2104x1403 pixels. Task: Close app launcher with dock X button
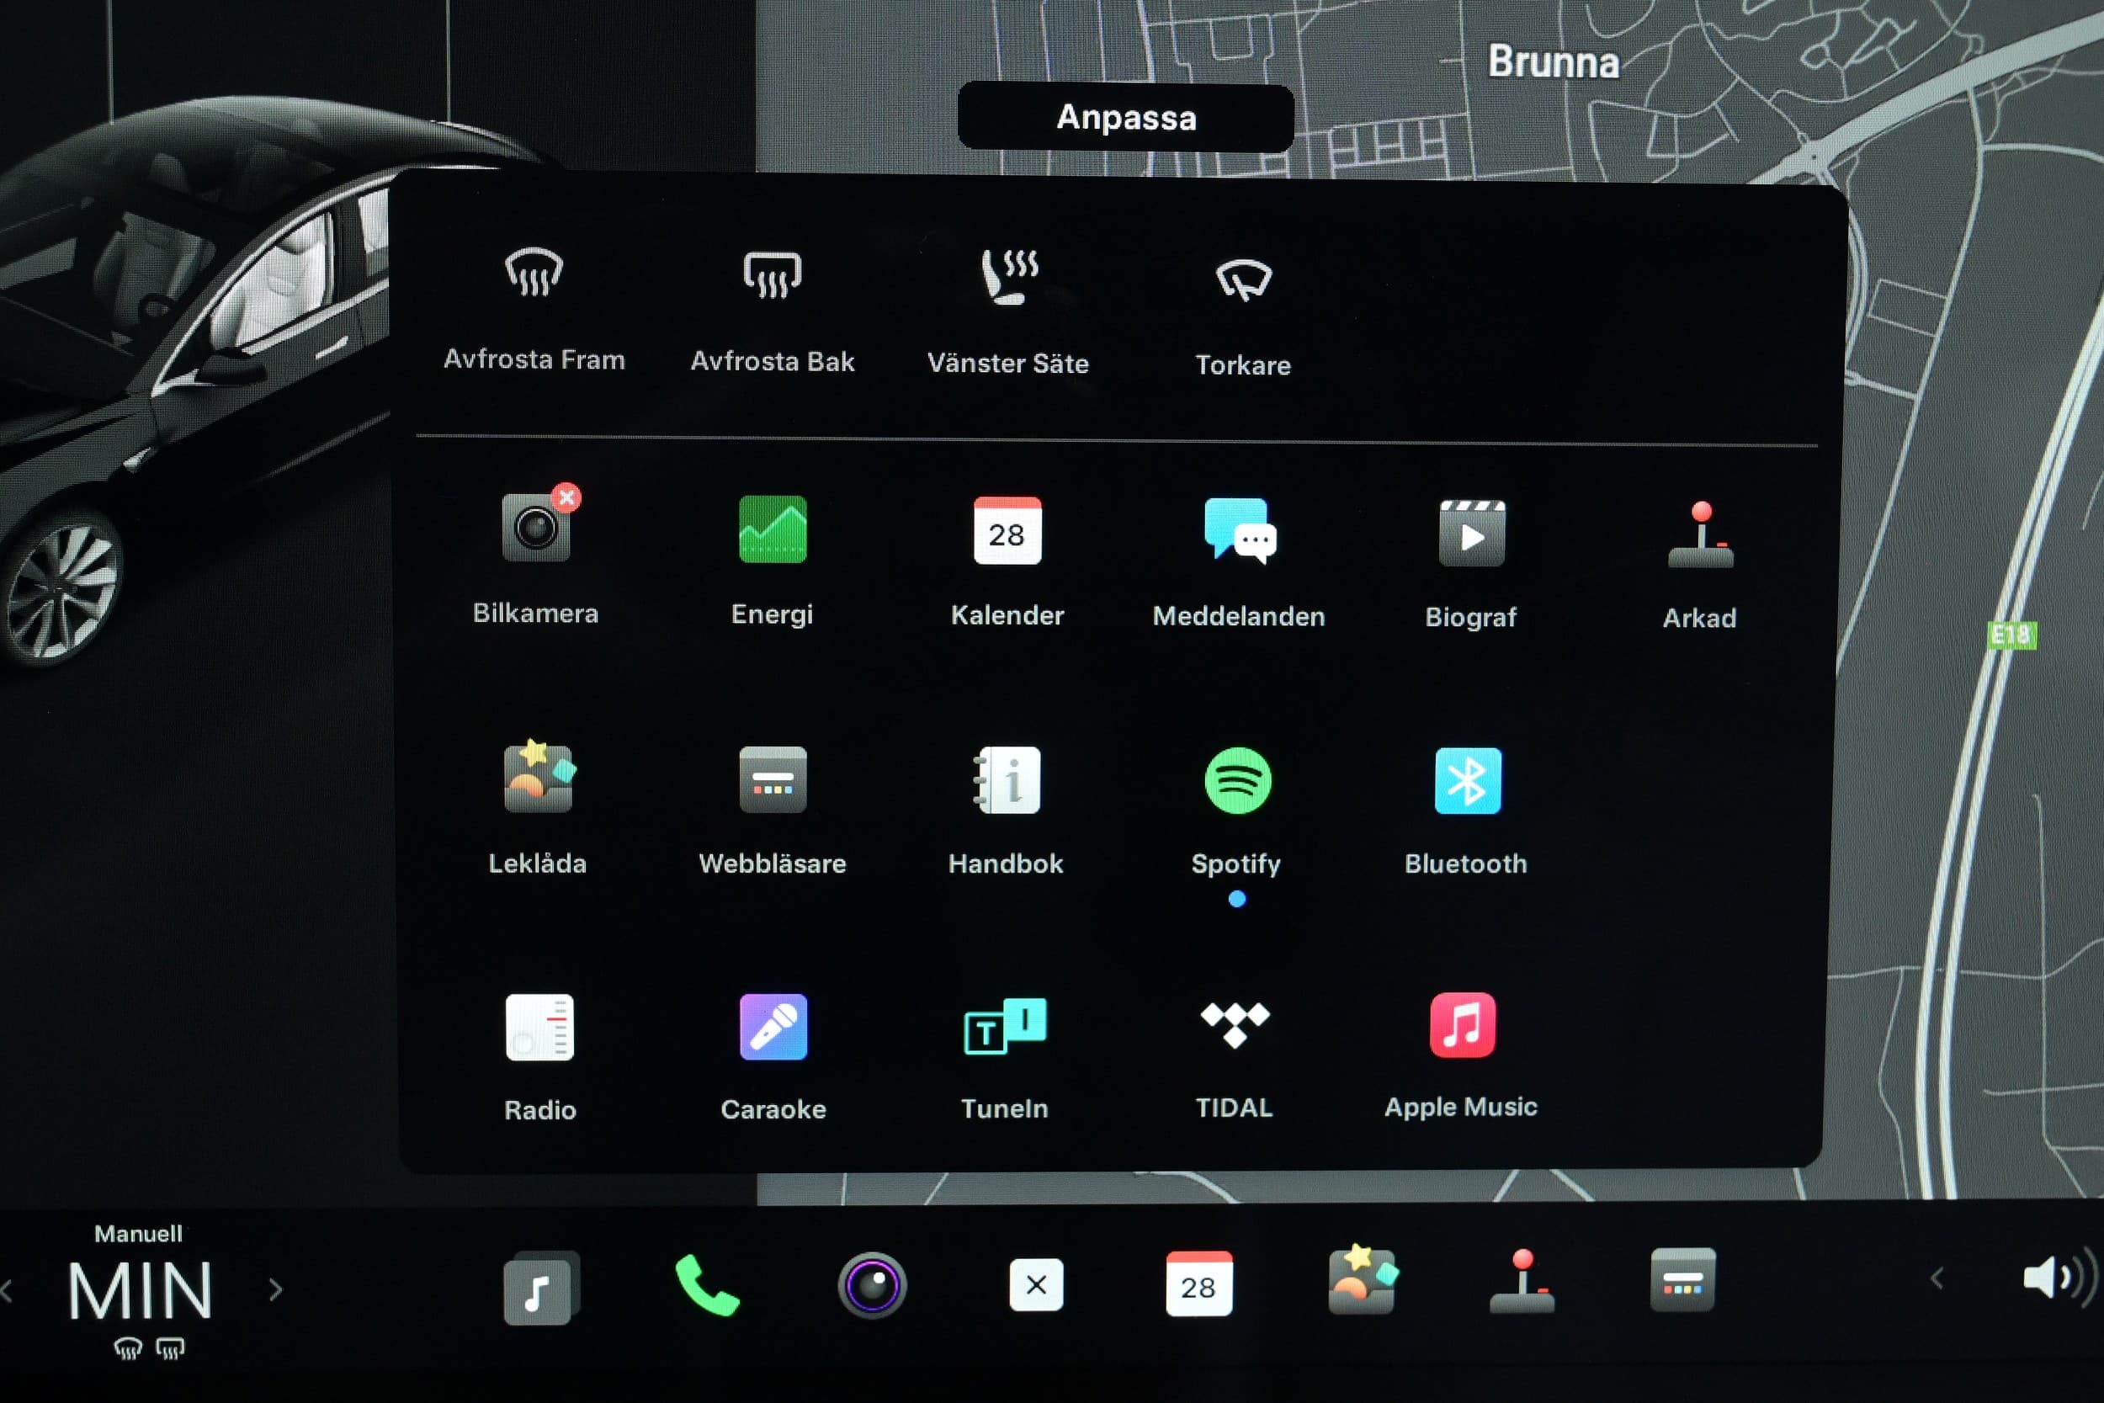pos(1036,1285)
